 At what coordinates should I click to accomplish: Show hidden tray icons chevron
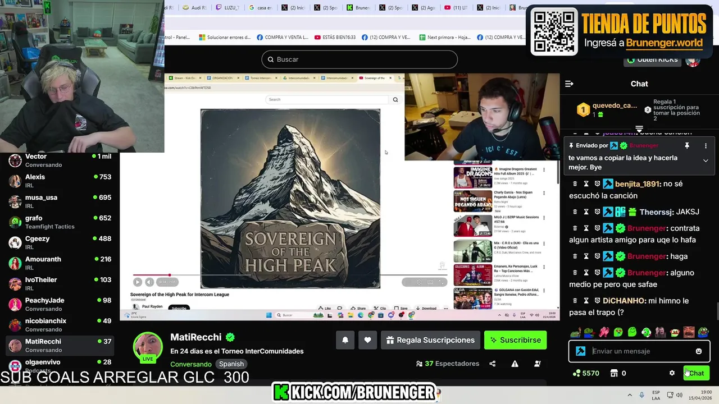(x=630, y=395)
